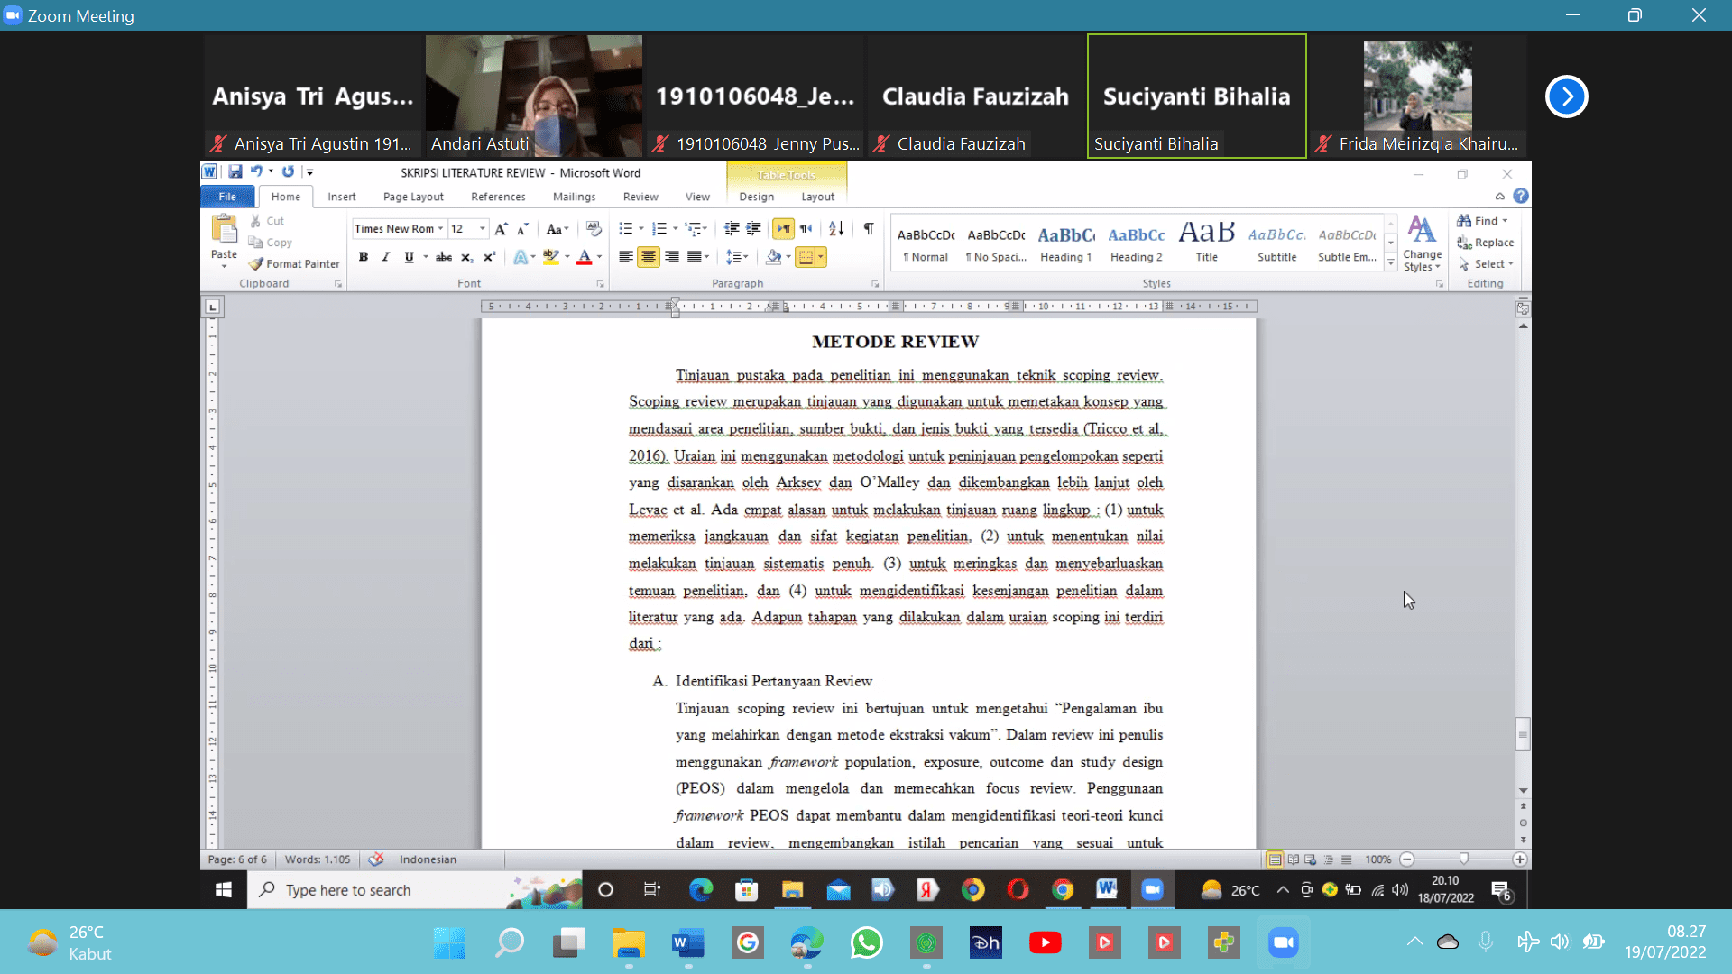Click the Indonesian language status indicator

[428, 859]
